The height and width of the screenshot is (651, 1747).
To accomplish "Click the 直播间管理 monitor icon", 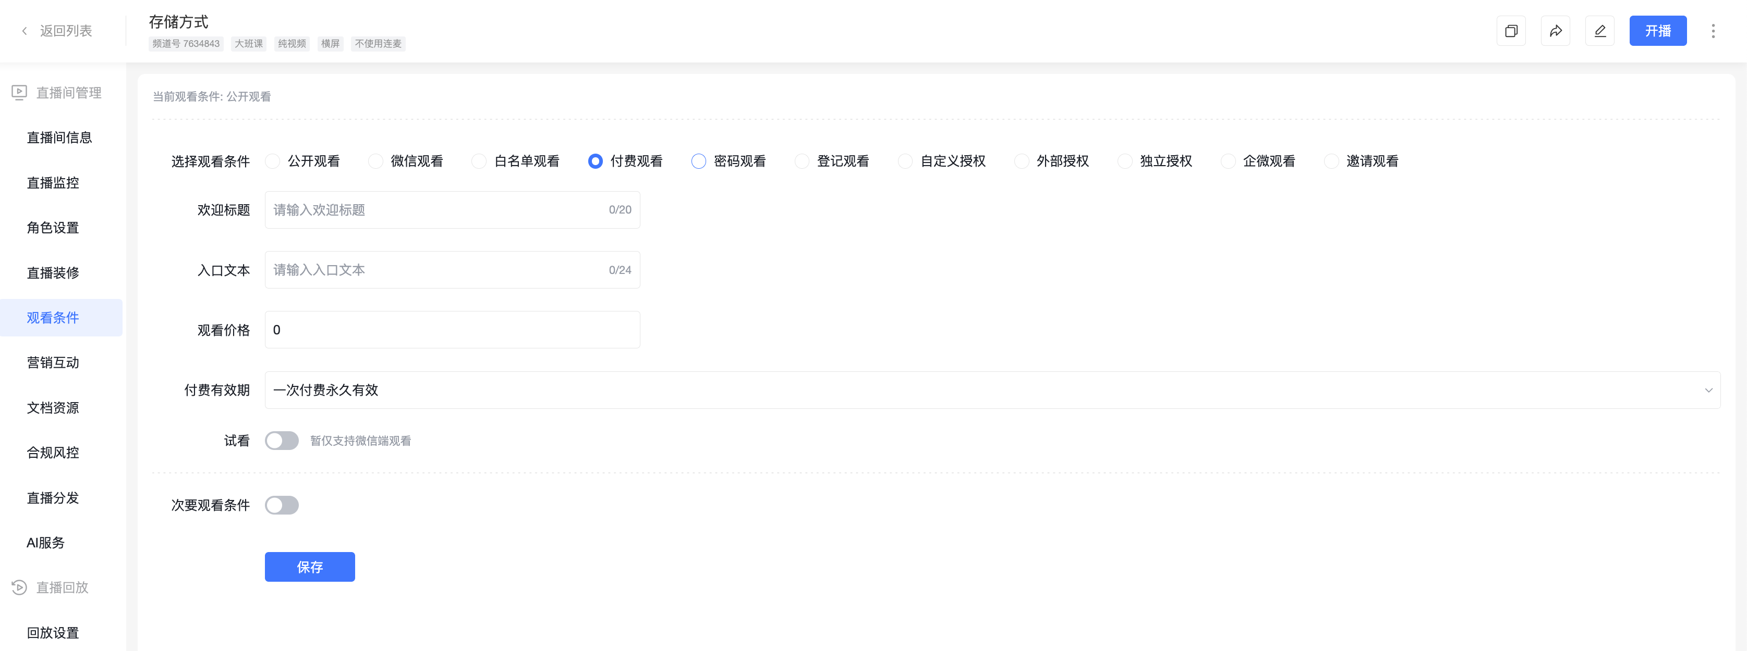I will 19,92.
